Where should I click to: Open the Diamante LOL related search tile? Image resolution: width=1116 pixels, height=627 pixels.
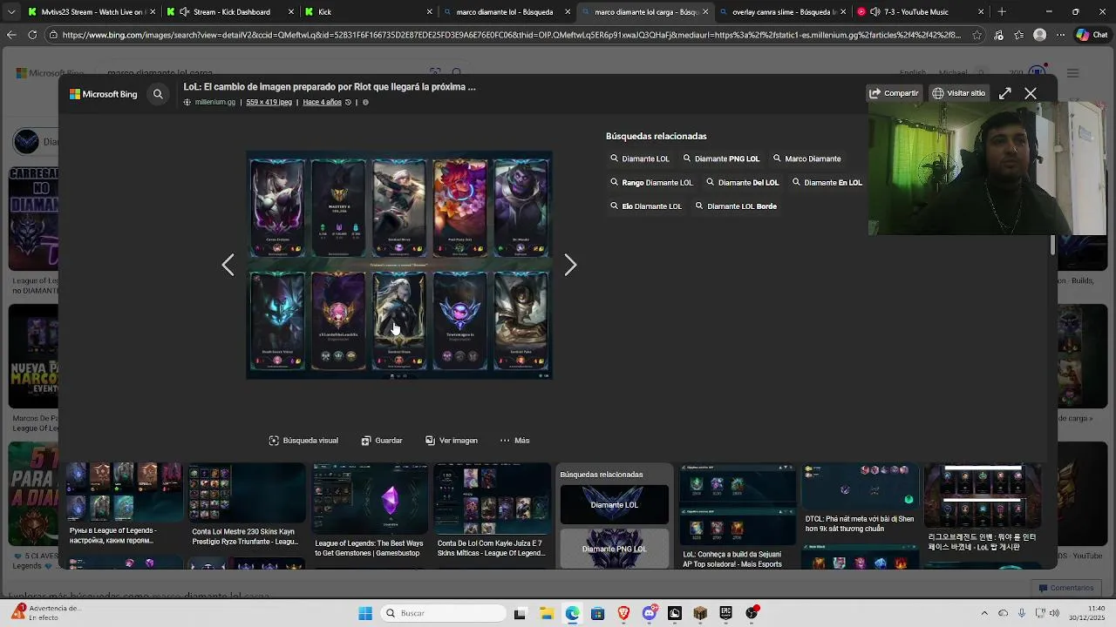pos(615,505)
